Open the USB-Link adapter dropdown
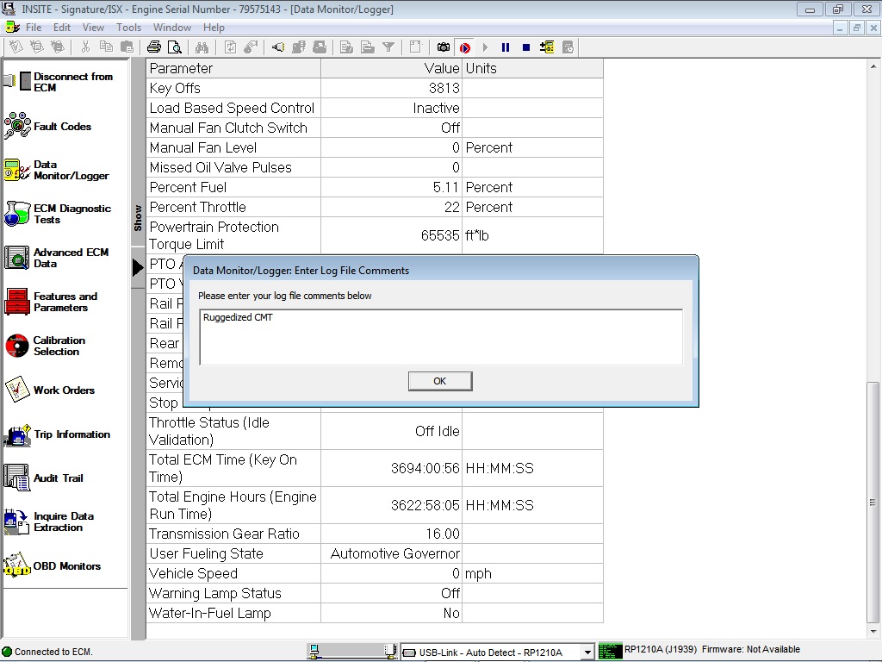Image resolution: width=882 pixels, height=662 pixels. tap(588, 651)
